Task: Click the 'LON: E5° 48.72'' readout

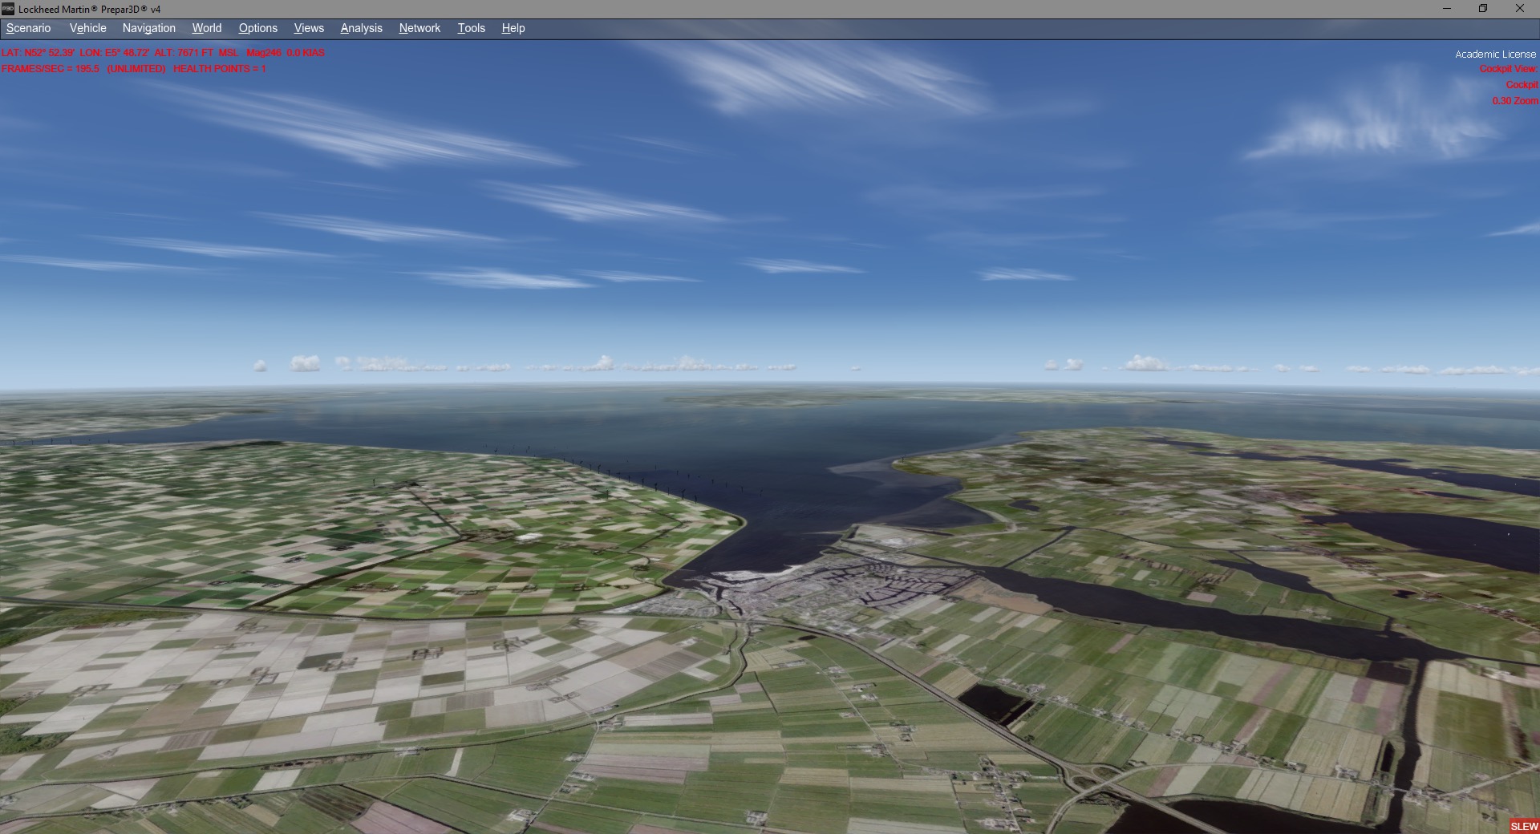Action: (115, 53)
